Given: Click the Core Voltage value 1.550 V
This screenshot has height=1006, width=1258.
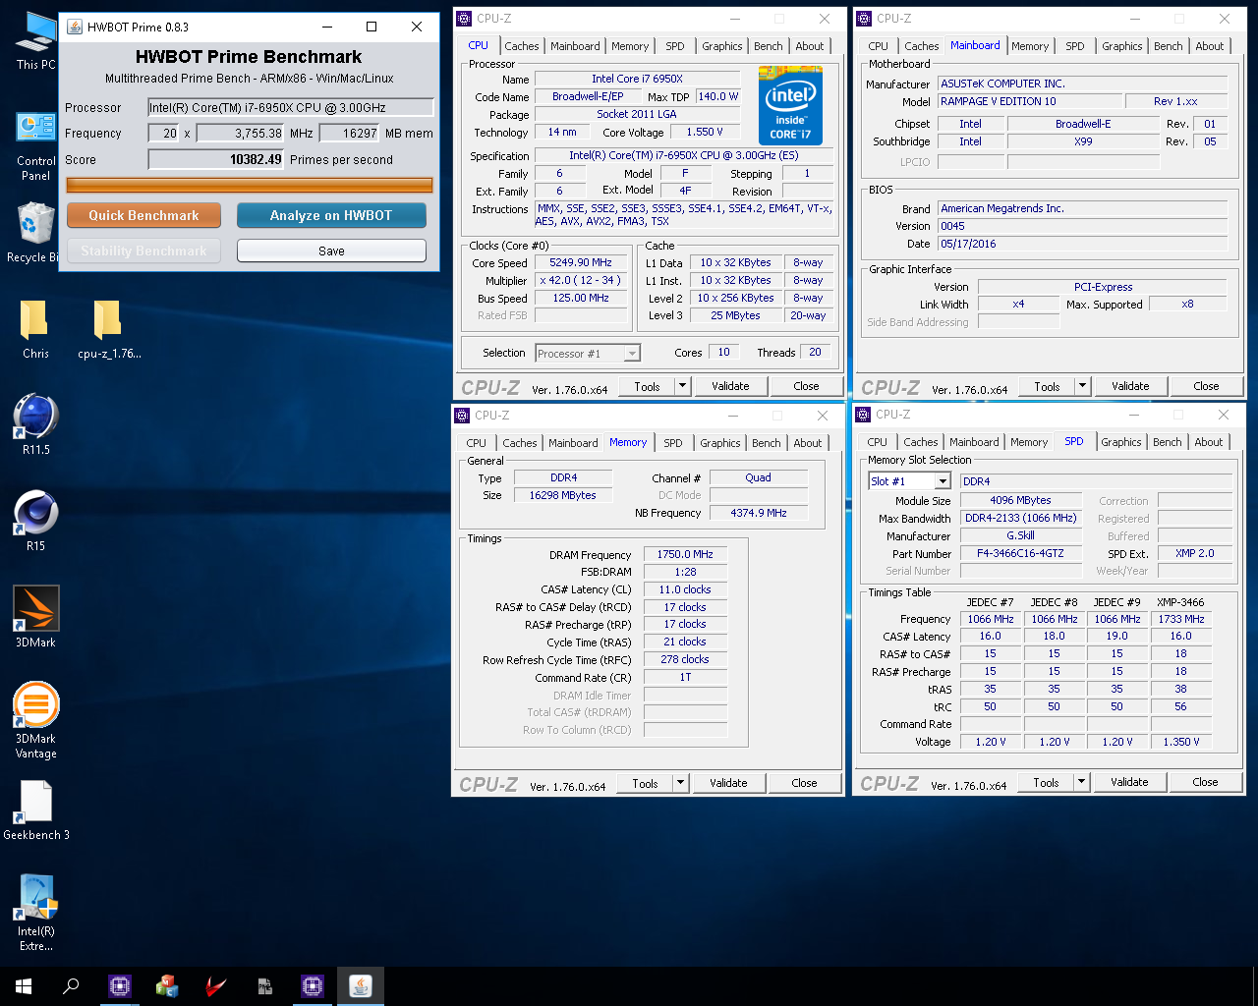Looking at the screenshot, I should 705,132.
